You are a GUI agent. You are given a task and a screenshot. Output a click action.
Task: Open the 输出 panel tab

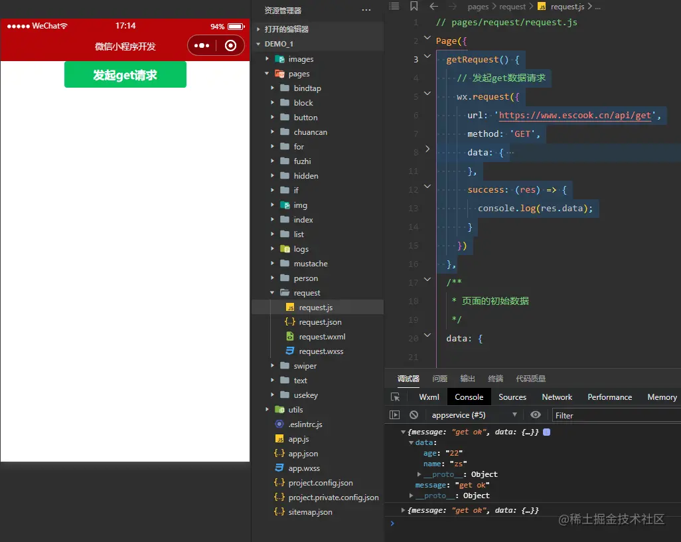[467, 379]
